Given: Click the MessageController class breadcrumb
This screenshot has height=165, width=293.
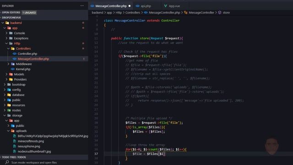Looking at the screenshot, I should point(201,12).
